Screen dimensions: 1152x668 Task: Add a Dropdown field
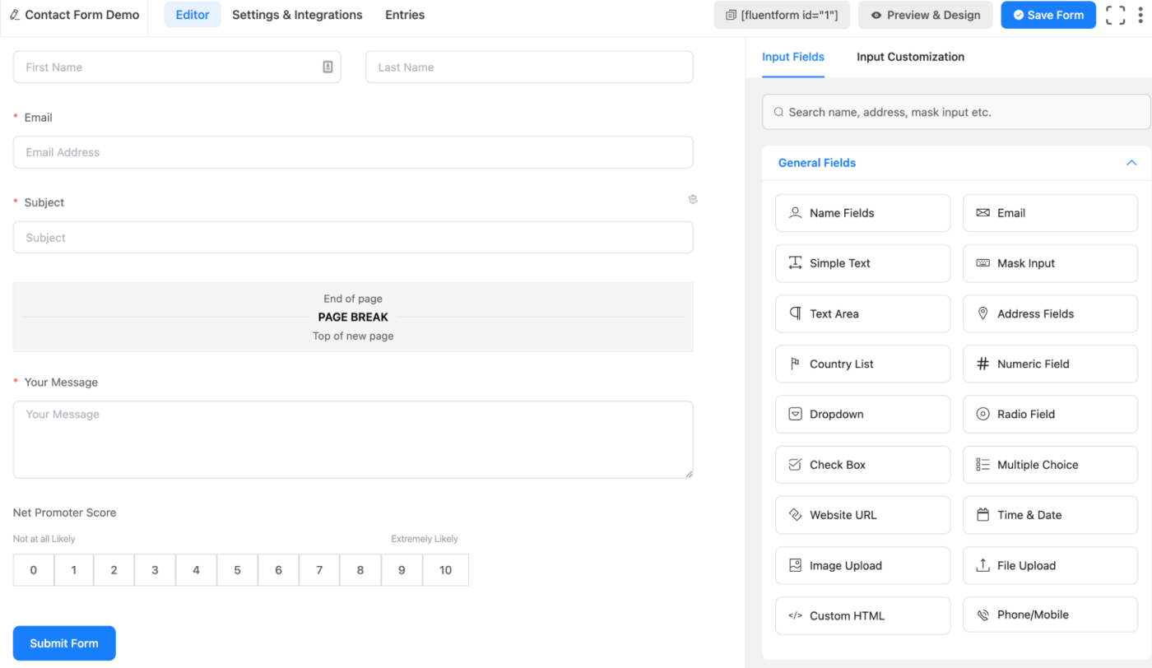pyautogui.click(x=862, y=414)
